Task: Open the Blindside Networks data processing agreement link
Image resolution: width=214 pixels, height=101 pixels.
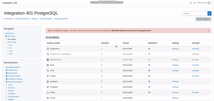Action: pos(131,31)
